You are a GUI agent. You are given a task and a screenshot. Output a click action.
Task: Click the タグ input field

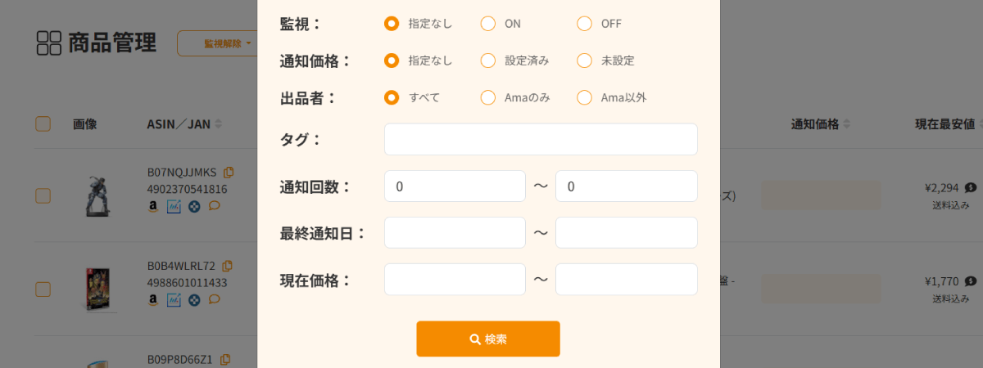pyautogui.click(x=541, y=139)
